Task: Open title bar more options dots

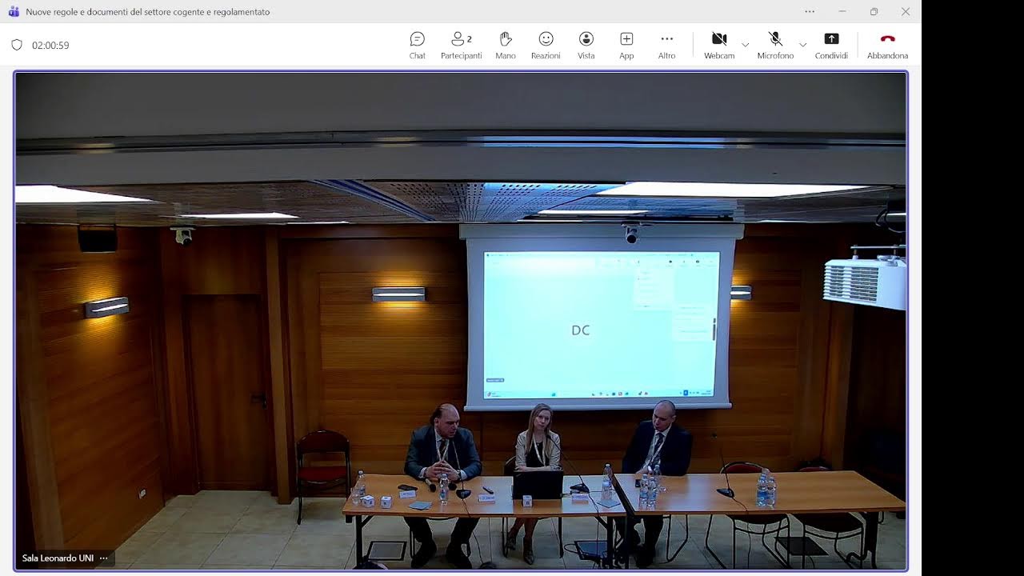Action: coord(810,11)
